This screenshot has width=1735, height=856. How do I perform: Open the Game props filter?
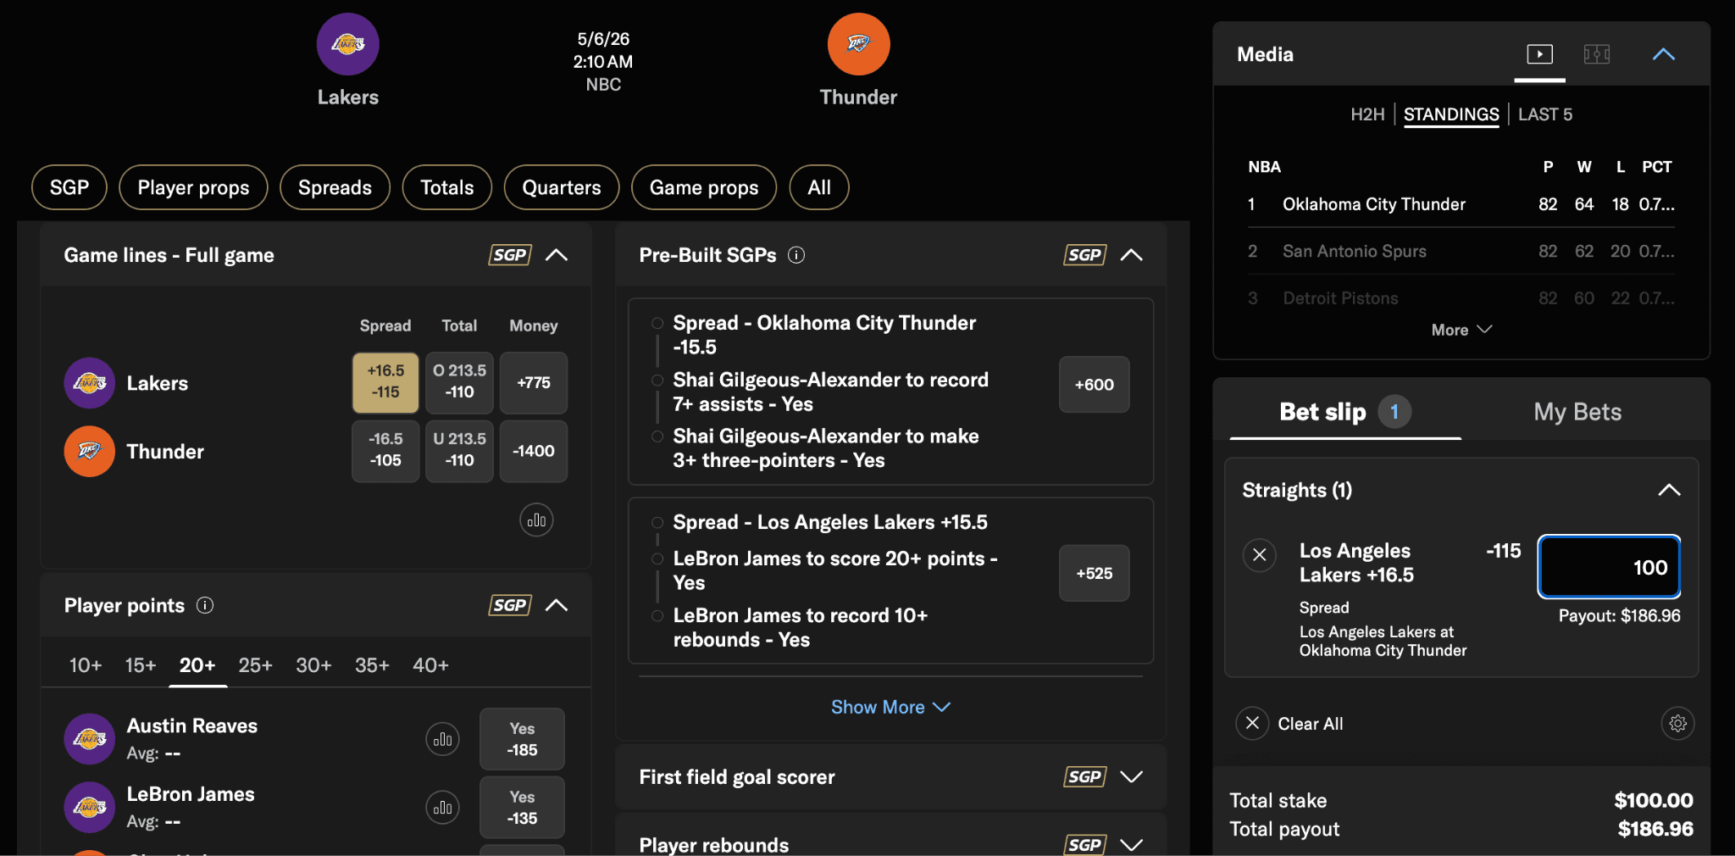(704, 187)
